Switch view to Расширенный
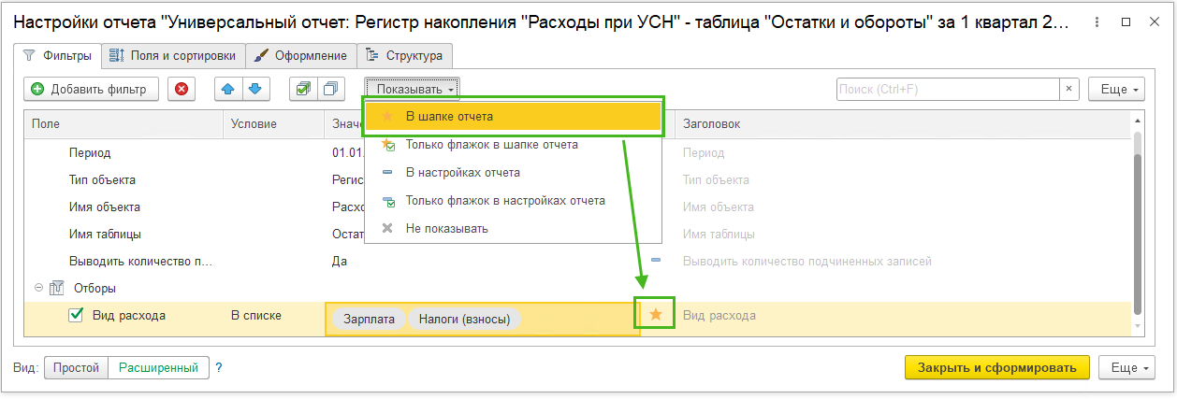Image resolution: width=1177 pixels, height=399 pixels. [x=158, y=368]
